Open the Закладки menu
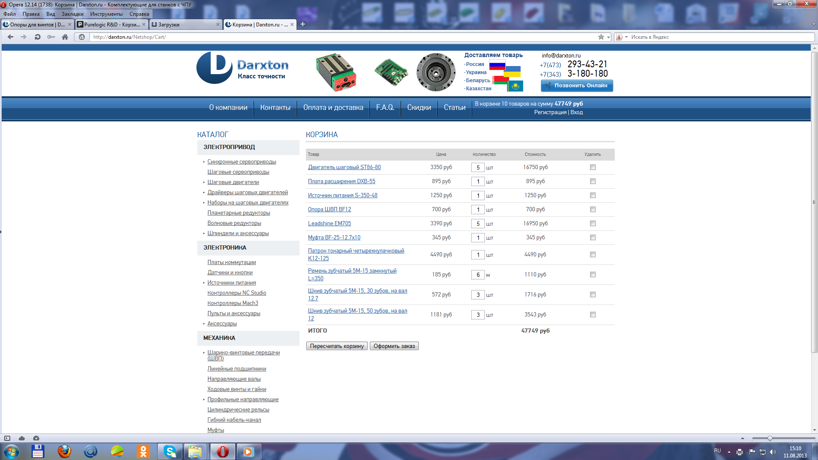This screenshot has width=818, height=460. point(72,14)
